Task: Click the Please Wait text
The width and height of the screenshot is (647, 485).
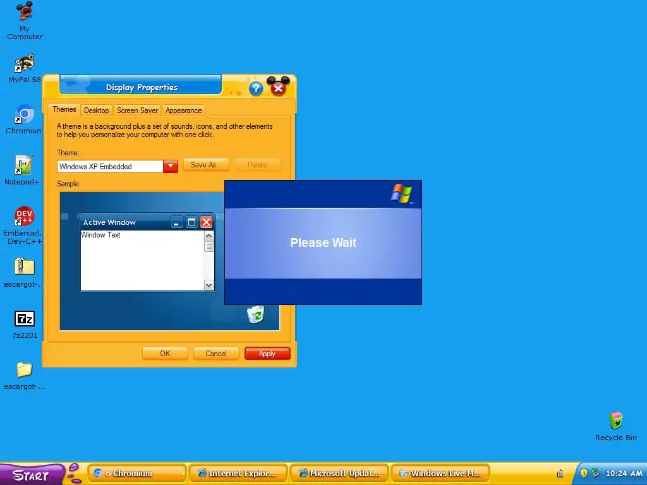Action: pos(323,242)
